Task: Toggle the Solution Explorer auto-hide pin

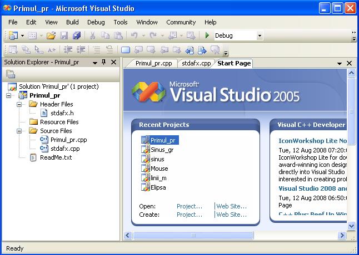Action: 103,62
